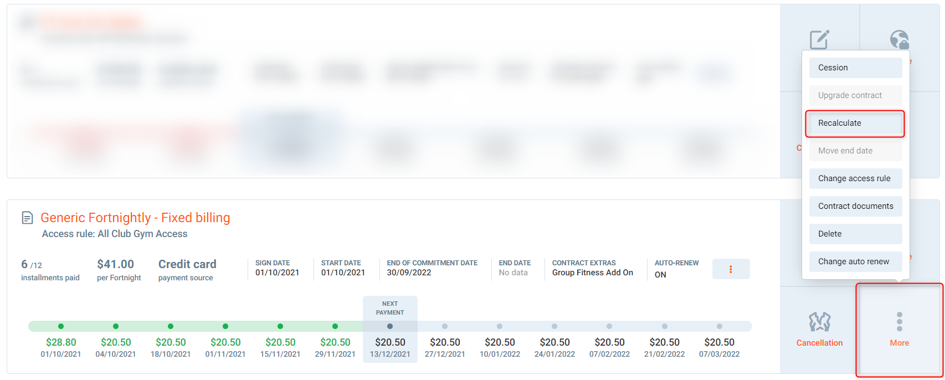Click the 07/03/2022 payment dot
Screen dimensions: 945x380
pyautogui.click(x=719, y=326)
